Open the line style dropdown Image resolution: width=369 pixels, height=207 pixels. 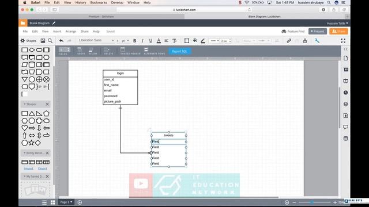click(x=214, y=41)
